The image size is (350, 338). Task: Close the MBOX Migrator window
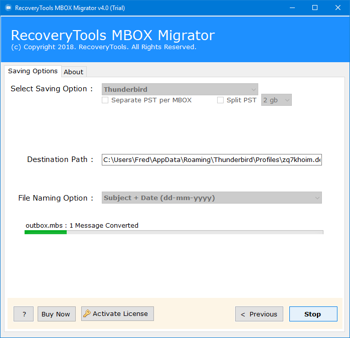pos(338,8)
